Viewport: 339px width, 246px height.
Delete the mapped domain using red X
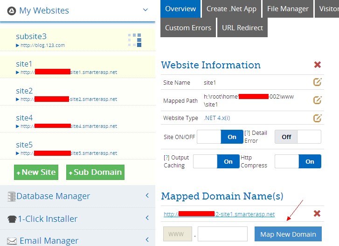click(317, 213)
